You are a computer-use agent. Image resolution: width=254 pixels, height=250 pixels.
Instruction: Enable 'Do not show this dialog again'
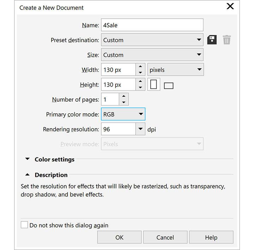(24, 225)
